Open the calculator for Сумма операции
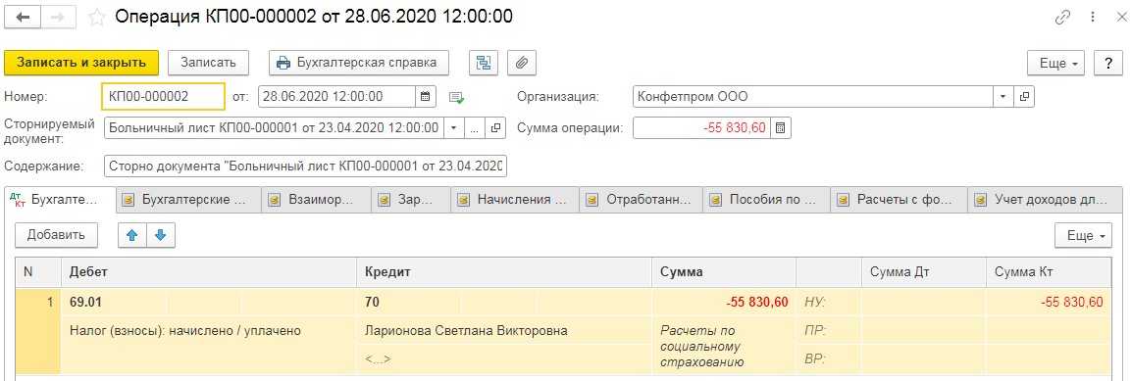The height and width of the screenshot is (381, 1131). point(781,128)
